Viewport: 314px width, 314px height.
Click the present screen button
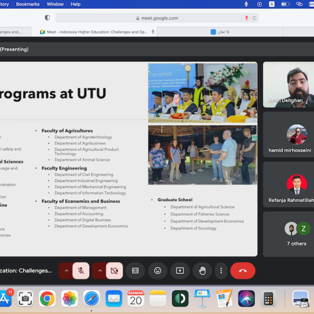click(x=180, y=271)
